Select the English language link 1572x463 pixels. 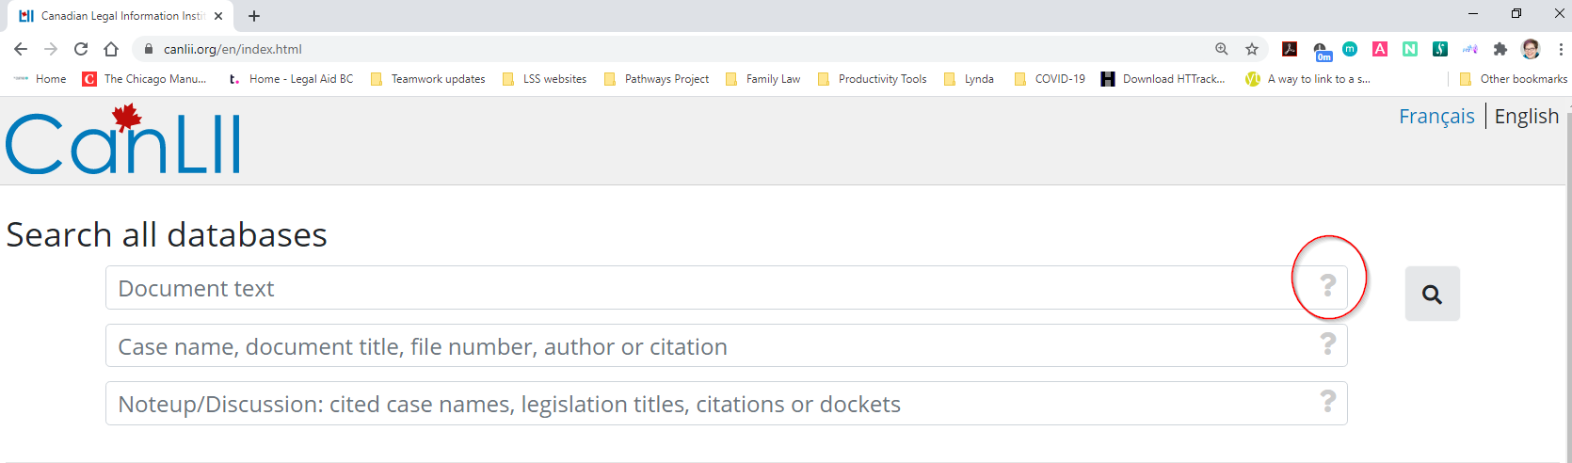[1526, 116]
